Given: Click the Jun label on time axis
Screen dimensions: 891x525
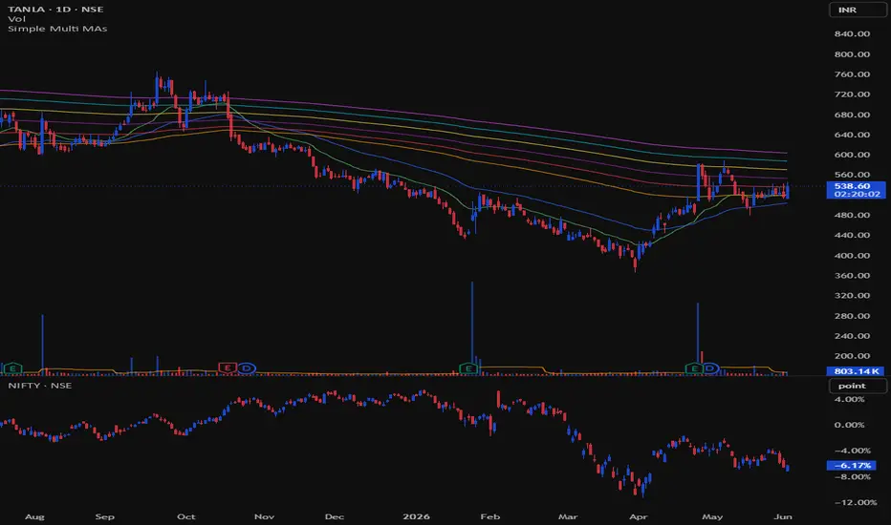Looking at the screenshot, I should pos(783,516).
